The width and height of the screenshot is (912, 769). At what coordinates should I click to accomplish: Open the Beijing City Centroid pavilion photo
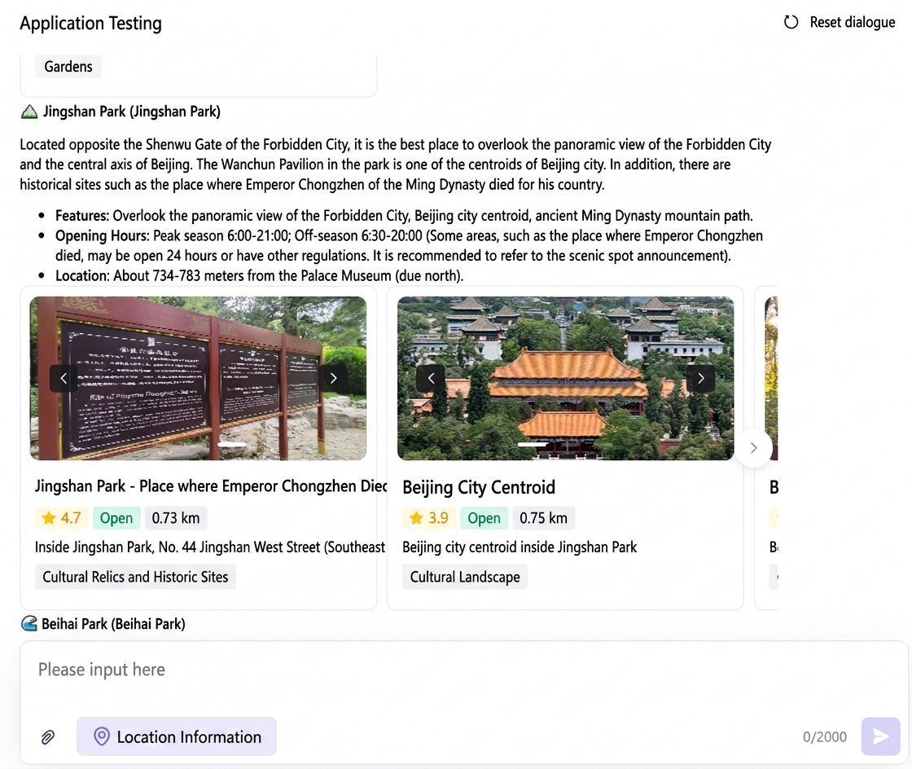pyautogui.click(x=565, y=378)
